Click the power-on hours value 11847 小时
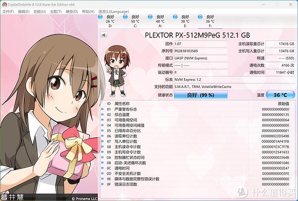The image size is (298, 201). point(280,73)
